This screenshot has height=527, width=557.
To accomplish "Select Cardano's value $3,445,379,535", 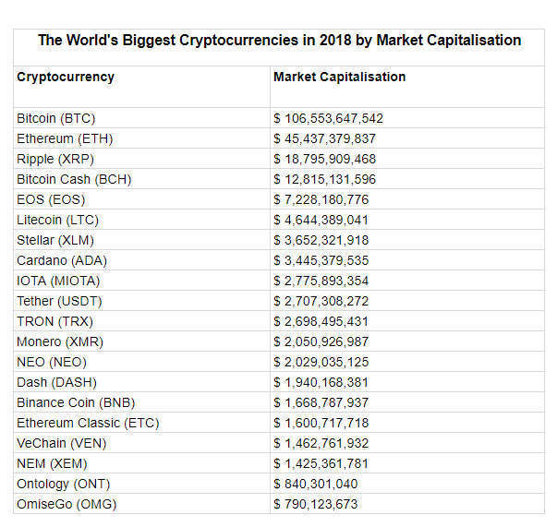I will (x=321, y=260).
